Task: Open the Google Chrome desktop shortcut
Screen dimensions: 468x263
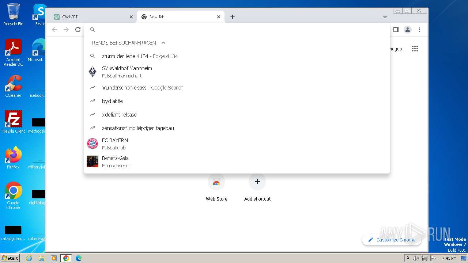Action: [x=13, y=196]
